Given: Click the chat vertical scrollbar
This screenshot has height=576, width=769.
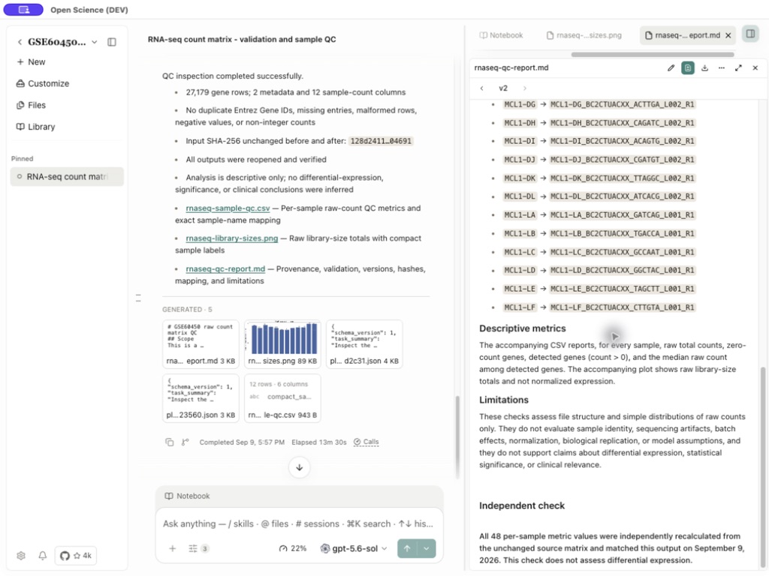Looking at the screenshot, I should pos(457,437).
